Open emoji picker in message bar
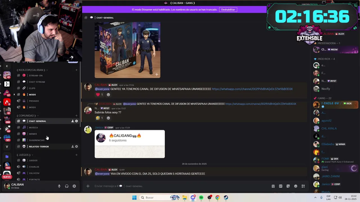This screenshot has height=202, width=360. coord(296,186)
